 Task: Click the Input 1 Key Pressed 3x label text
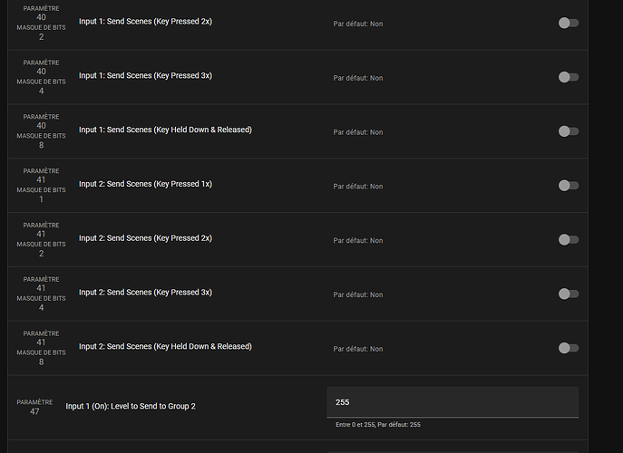click(145, 75)
